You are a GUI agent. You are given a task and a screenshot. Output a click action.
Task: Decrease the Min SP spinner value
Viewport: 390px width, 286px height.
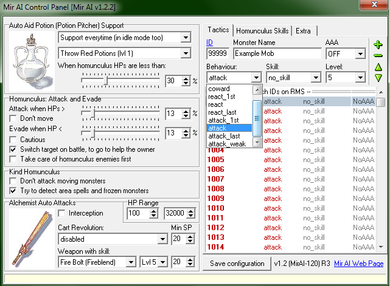pyautogui.click(x=190, y=241)
